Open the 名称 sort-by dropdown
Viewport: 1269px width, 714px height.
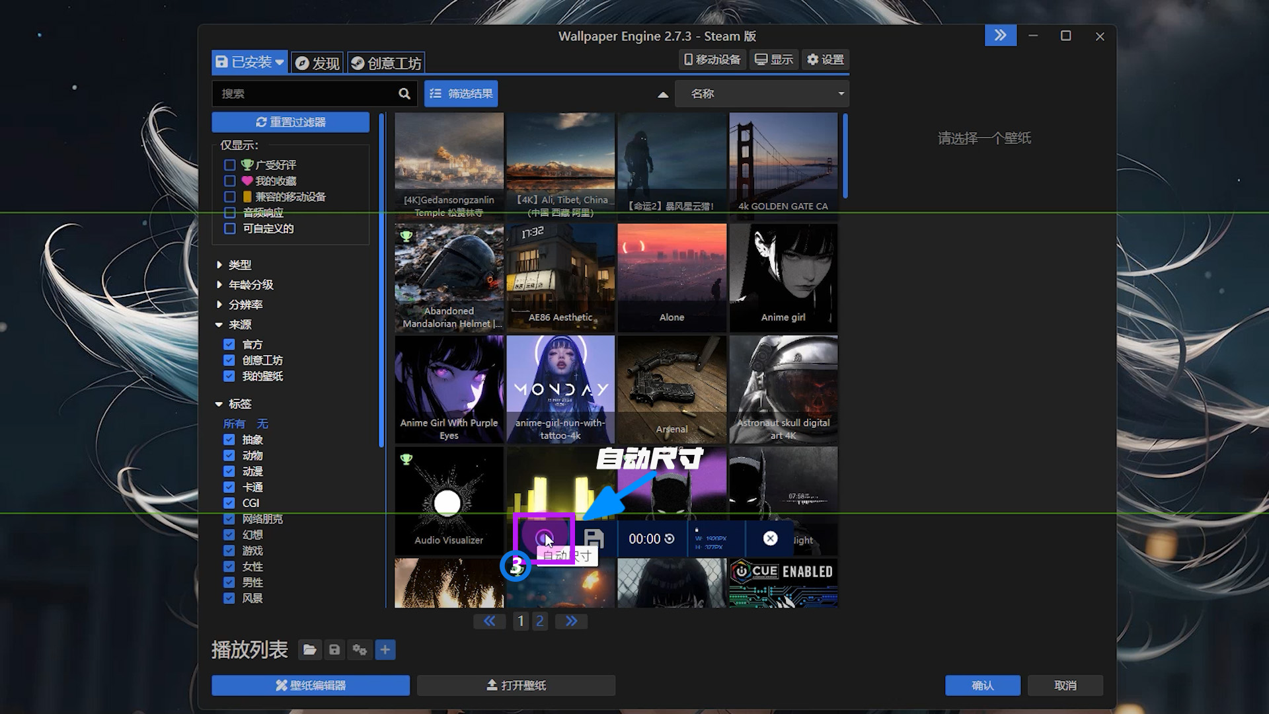761,94
